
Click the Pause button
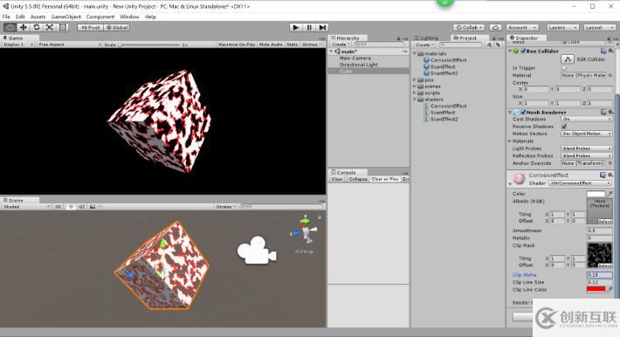click(x=309, y=27)
